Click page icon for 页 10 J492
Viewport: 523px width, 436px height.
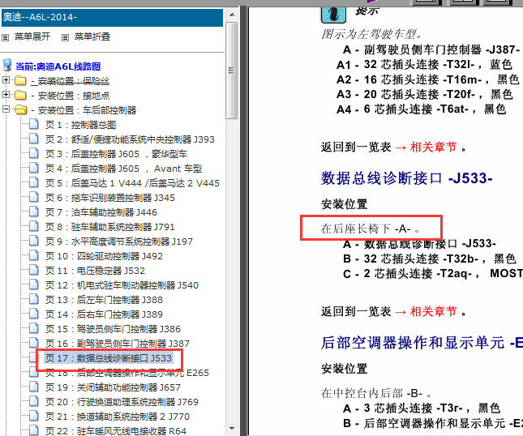pyautogui.click(x=34, y=255)
